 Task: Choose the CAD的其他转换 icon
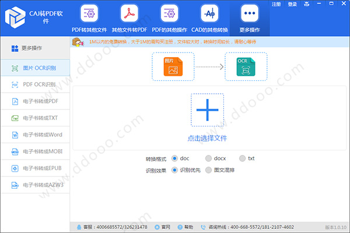[x=209, y=13]
